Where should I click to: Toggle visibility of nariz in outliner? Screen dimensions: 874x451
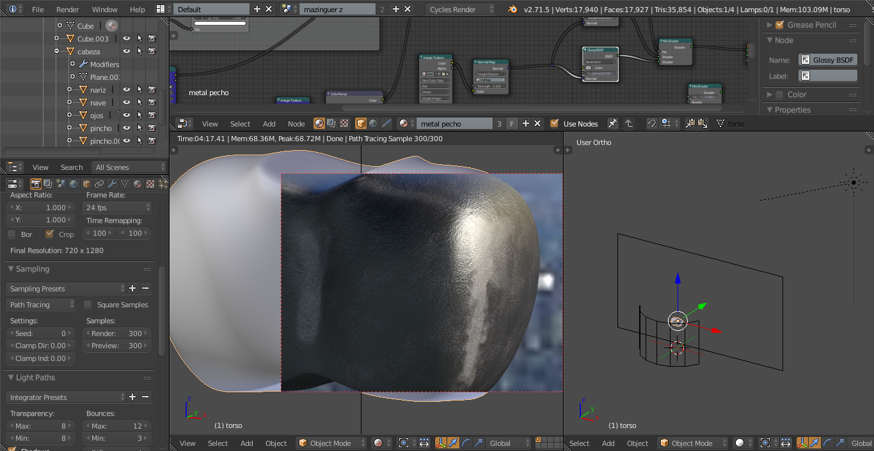pyautogui.click(x=127, y=89)
